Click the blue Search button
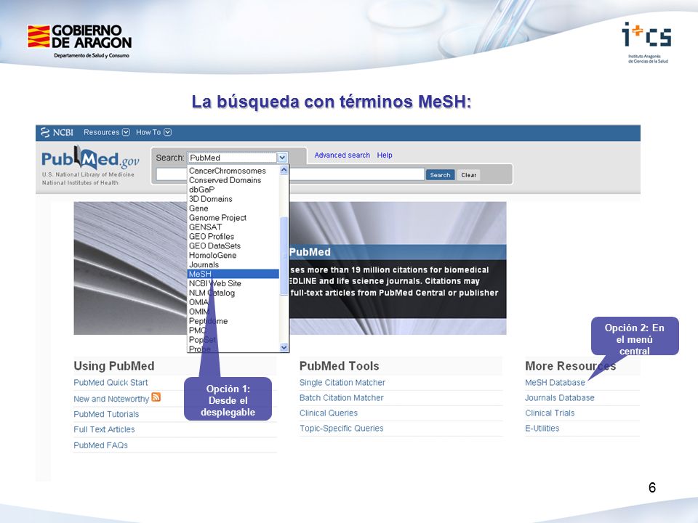This screenshot has height=523, width=698. (x=440, y=175)
